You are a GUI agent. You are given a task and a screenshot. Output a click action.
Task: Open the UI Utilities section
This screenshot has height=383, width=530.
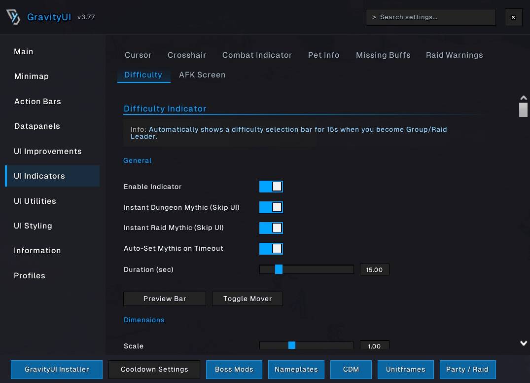pos(52,201)
